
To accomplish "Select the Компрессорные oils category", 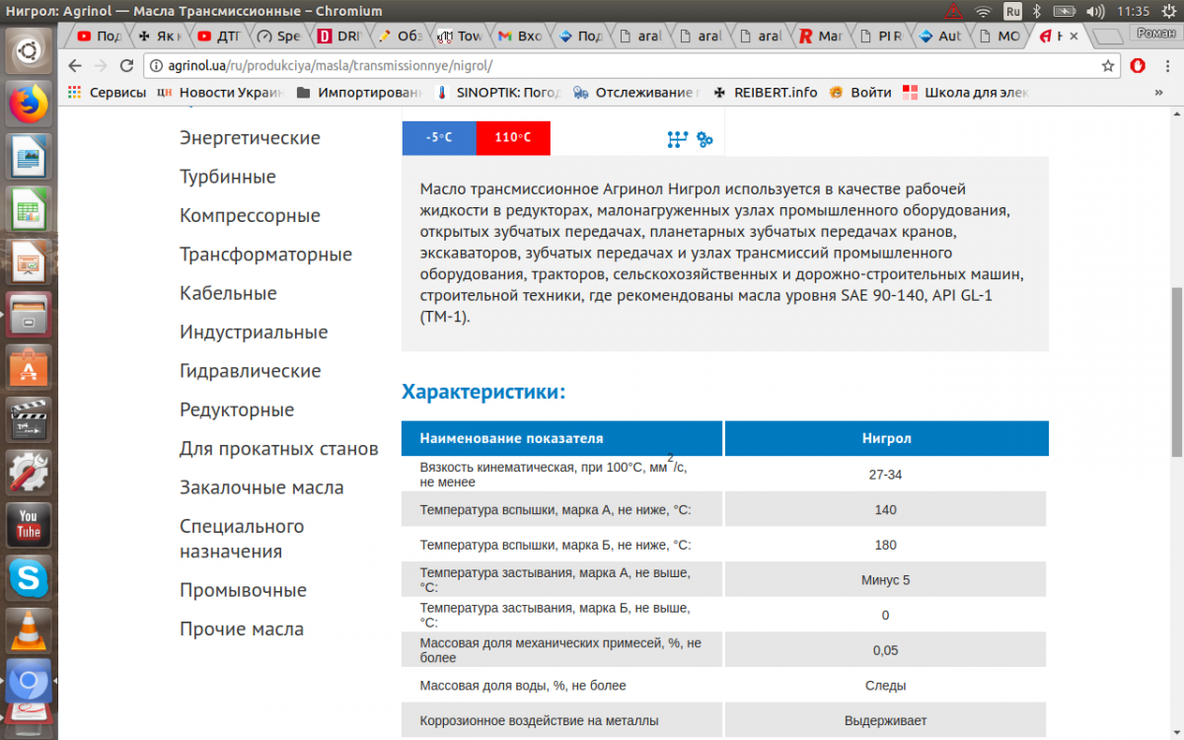I will pos(250,216).
